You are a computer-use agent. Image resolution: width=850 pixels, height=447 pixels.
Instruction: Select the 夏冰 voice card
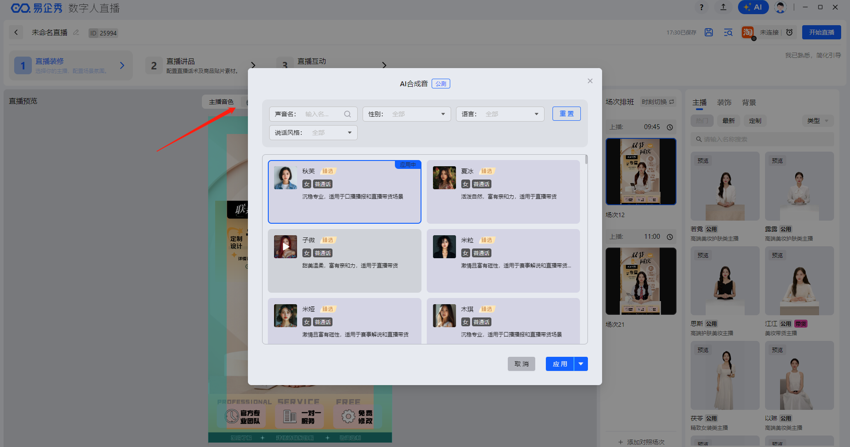(x=503, y=192)
